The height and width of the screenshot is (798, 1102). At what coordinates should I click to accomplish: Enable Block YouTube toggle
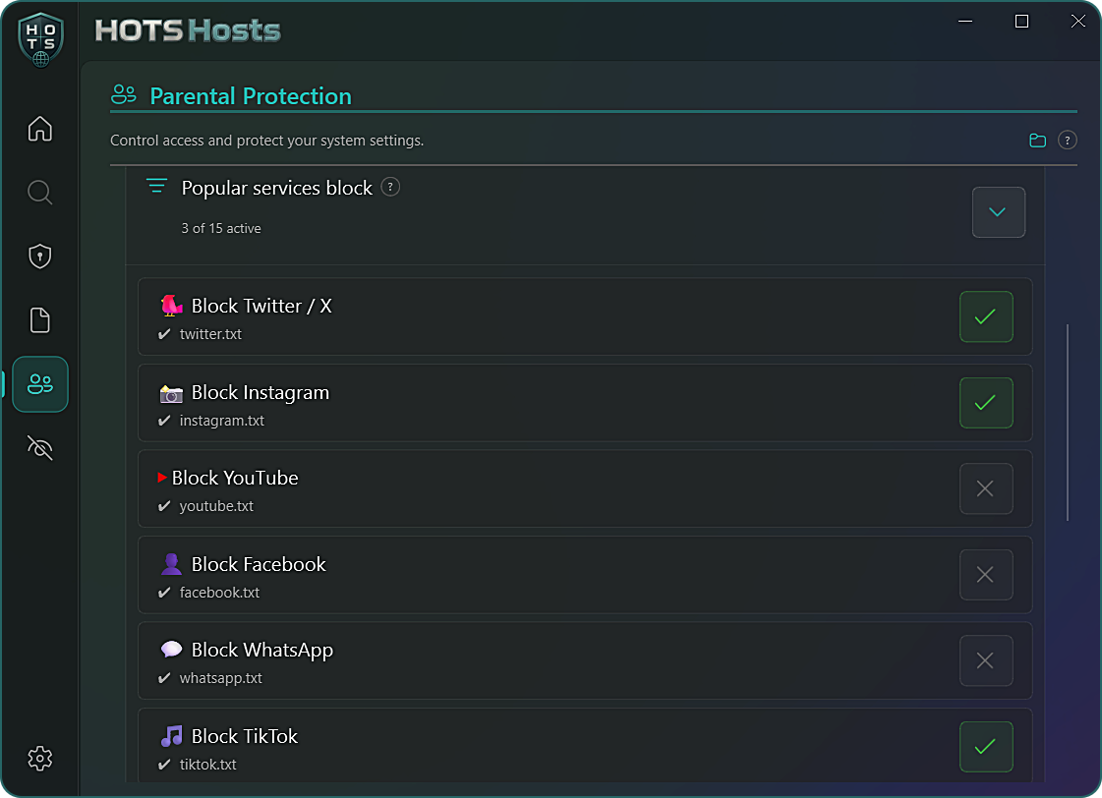(986, 488)
